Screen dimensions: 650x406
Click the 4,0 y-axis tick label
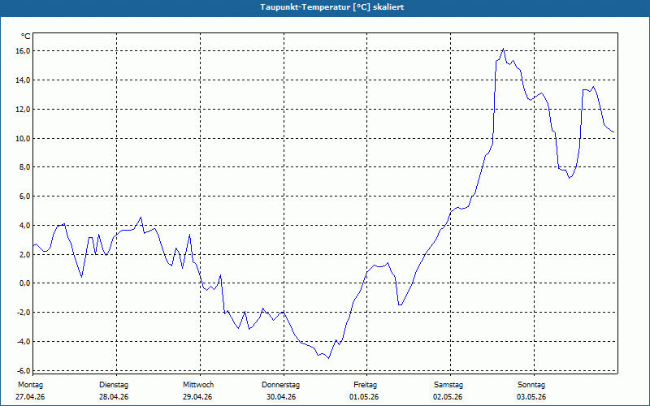pyautogui.click(x=24, y=226)
